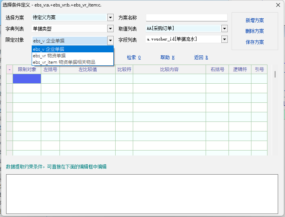The height and width of the screenshot is (217, 285).
Task: Click the 保存方案 button
Action: (x=254, y=42)
